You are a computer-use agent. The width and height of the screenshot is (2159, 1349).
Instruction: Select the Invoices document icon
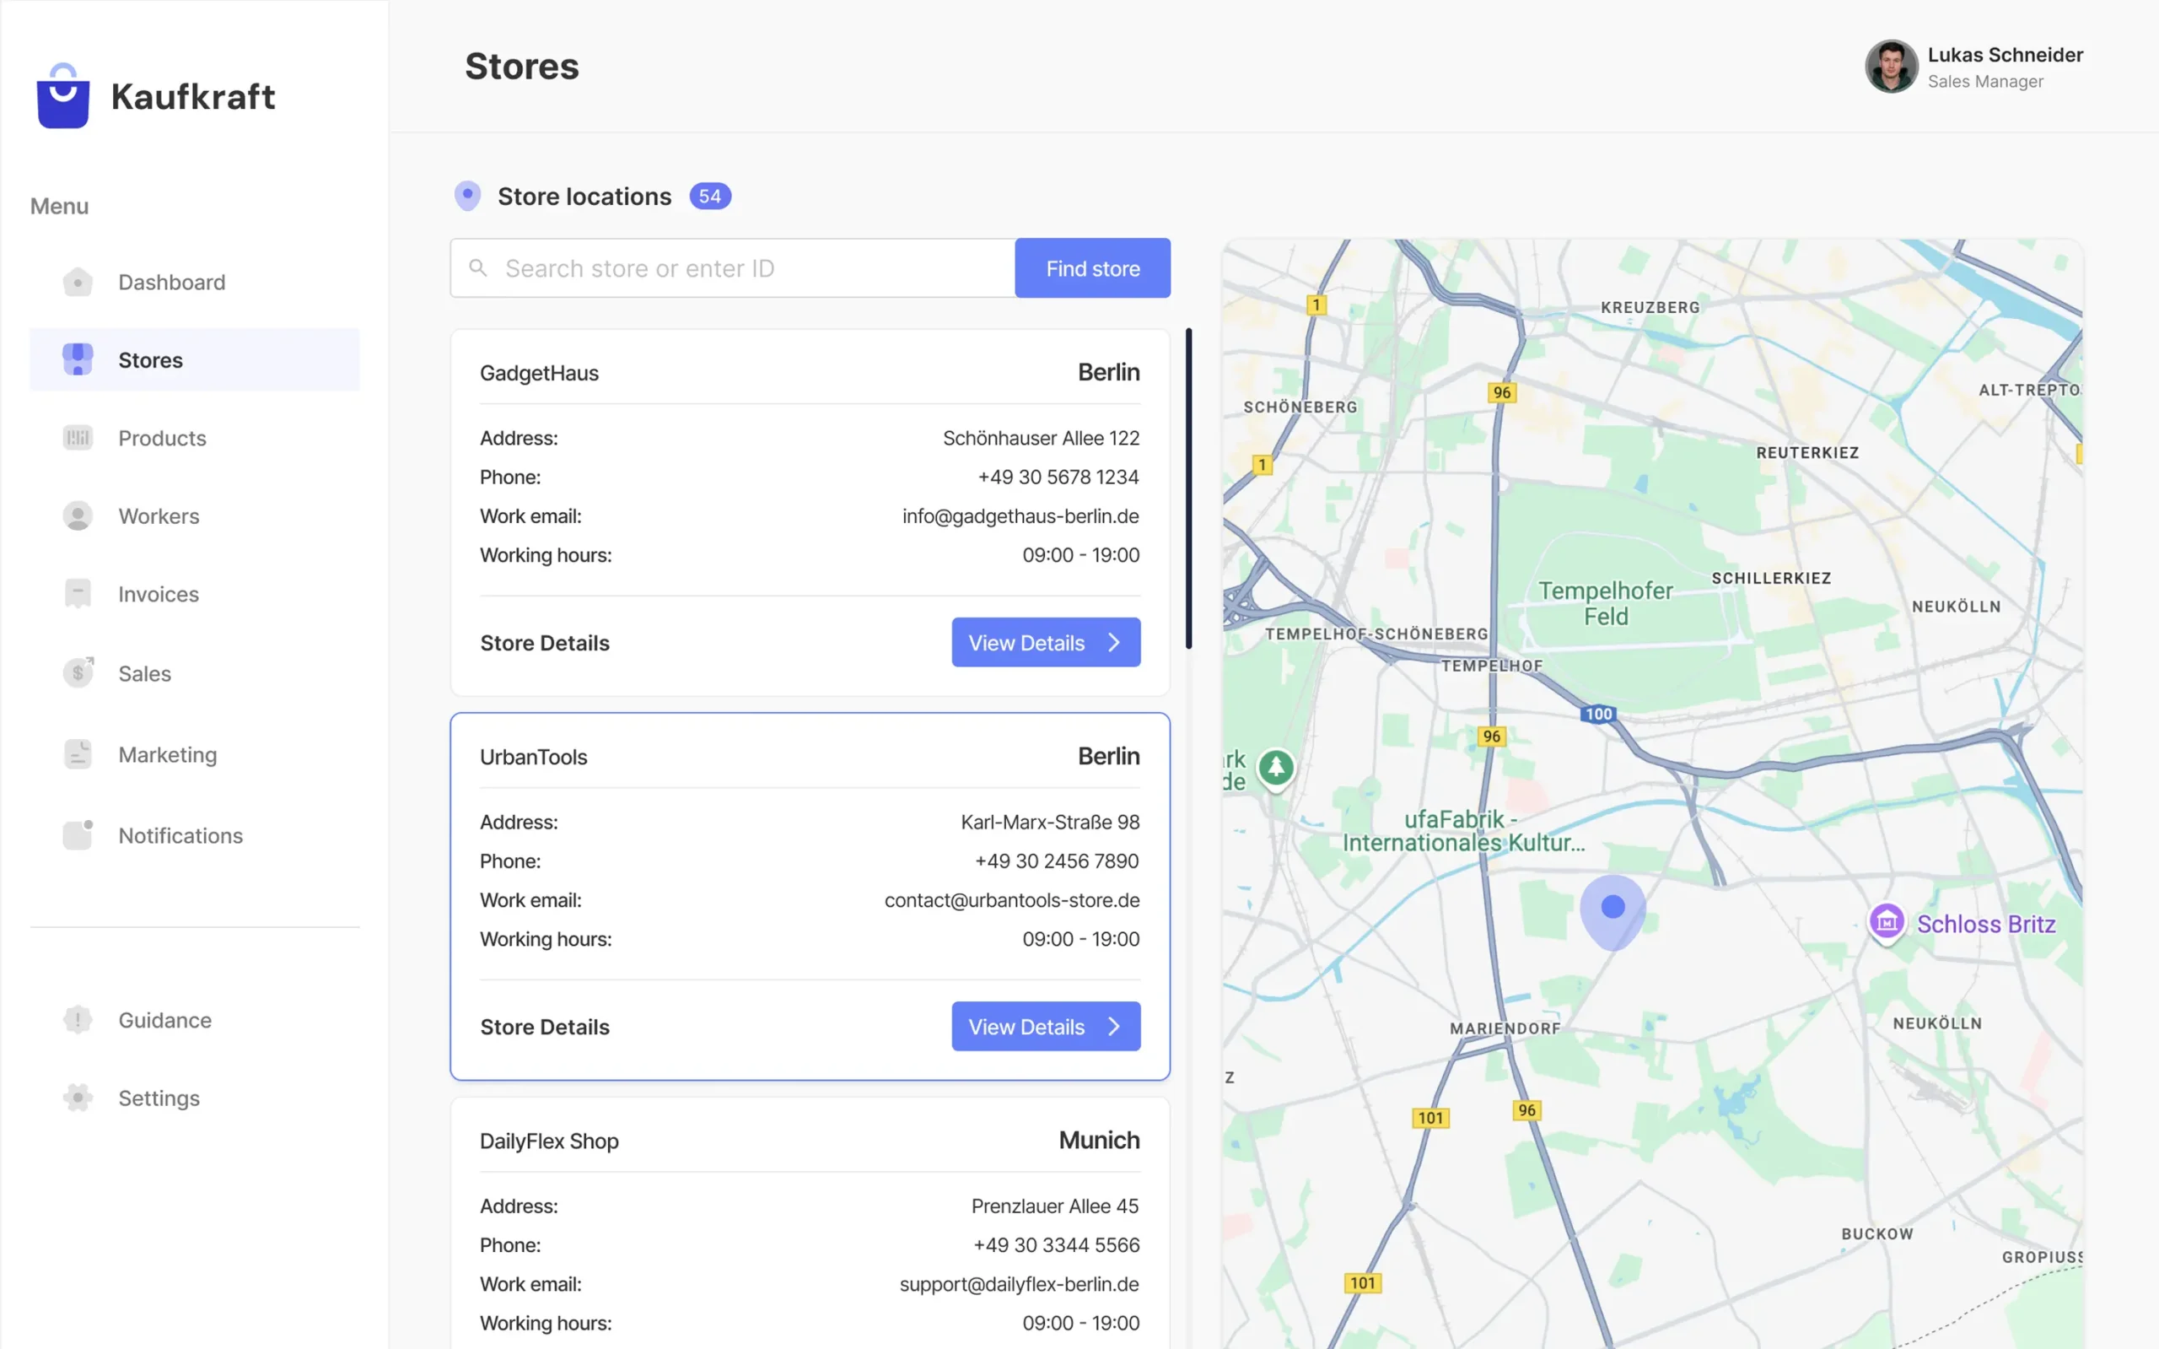point(78,593)
